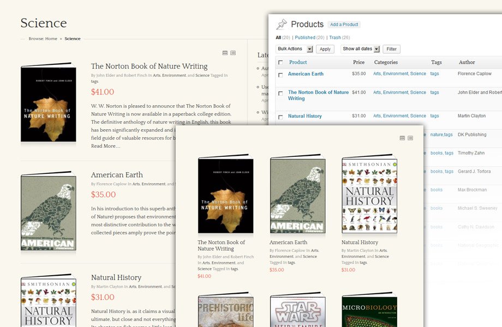Open Natural History in the Products table
502x327 pixels.
click(x=305, y=116)
